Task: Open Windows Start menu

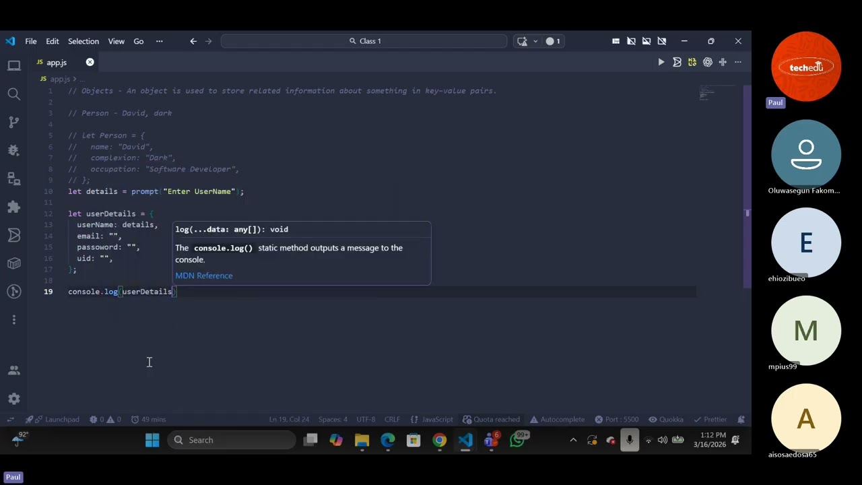Action: pyautogui.click(x=152, y=441)
